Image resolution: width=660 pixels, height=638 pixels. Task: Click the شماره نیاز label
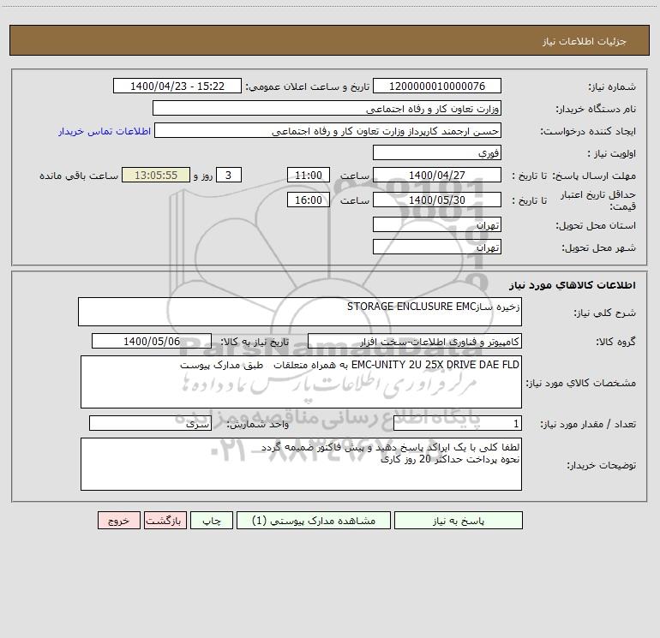tap(612, 87)
